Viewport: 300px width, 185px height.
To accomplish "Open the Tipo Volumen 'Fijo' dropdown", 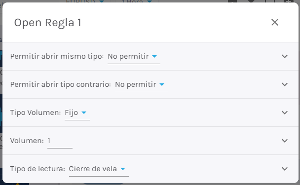I will [77, 113].
